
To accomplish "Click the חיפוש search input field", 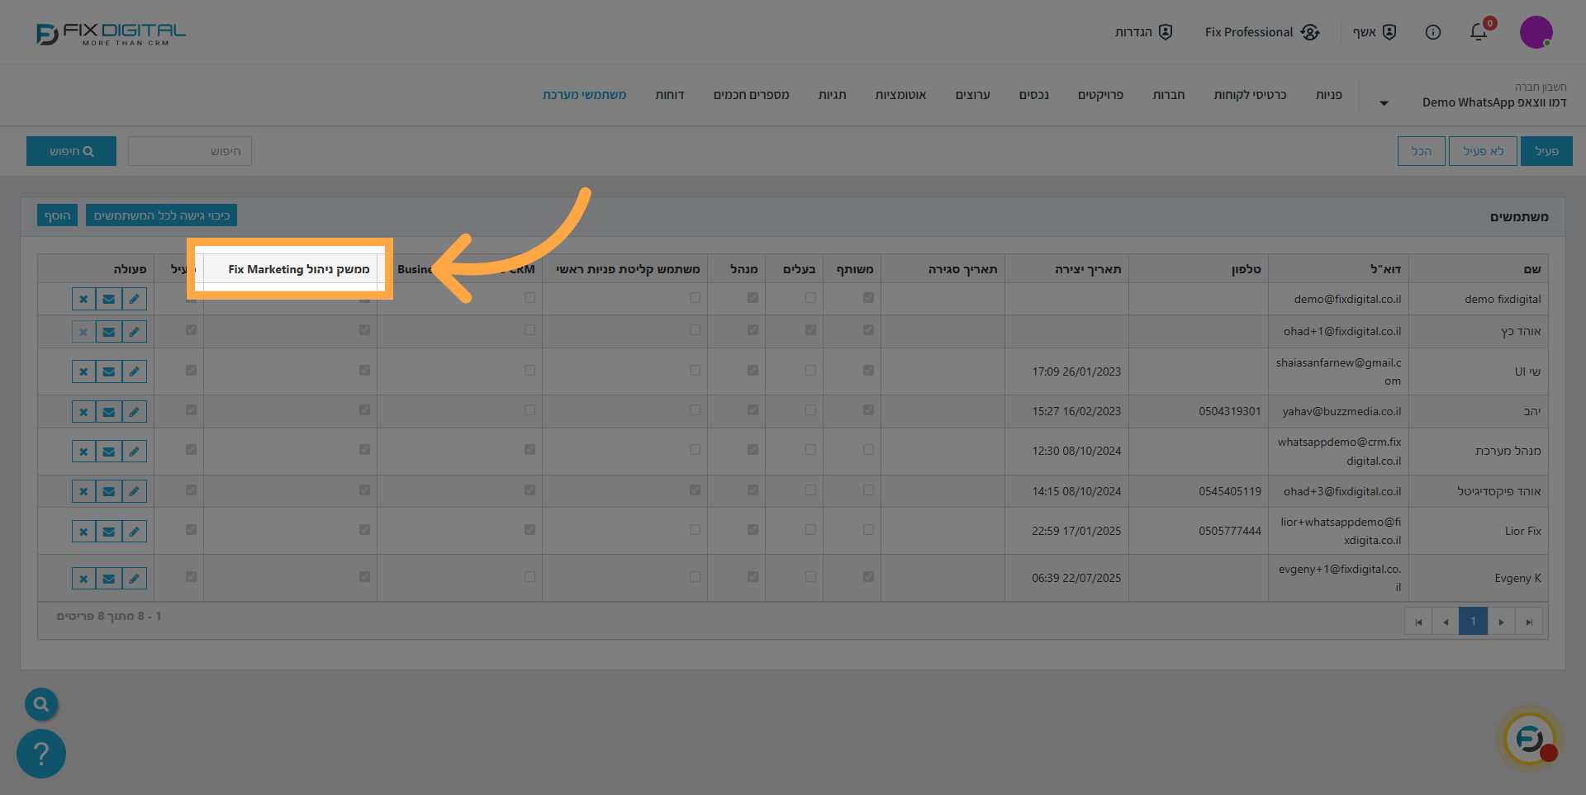I will 190,151.
